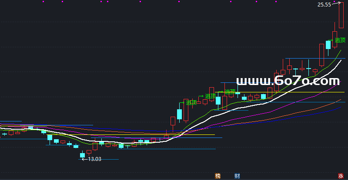The image size is (348, 180).
Task: Click the earliest 逃顶 signal on the chart
Action: click(191, 102)
